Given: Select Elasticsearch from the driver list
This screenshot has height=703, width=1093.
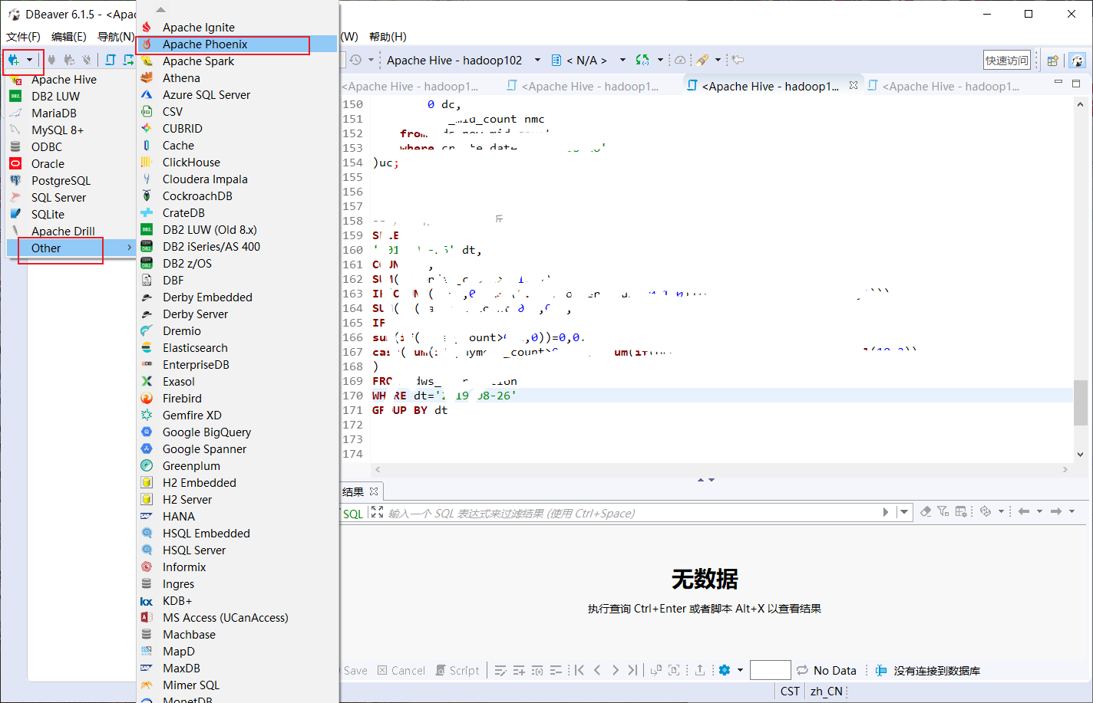Looking at the screenshot, I should [238, 348].
